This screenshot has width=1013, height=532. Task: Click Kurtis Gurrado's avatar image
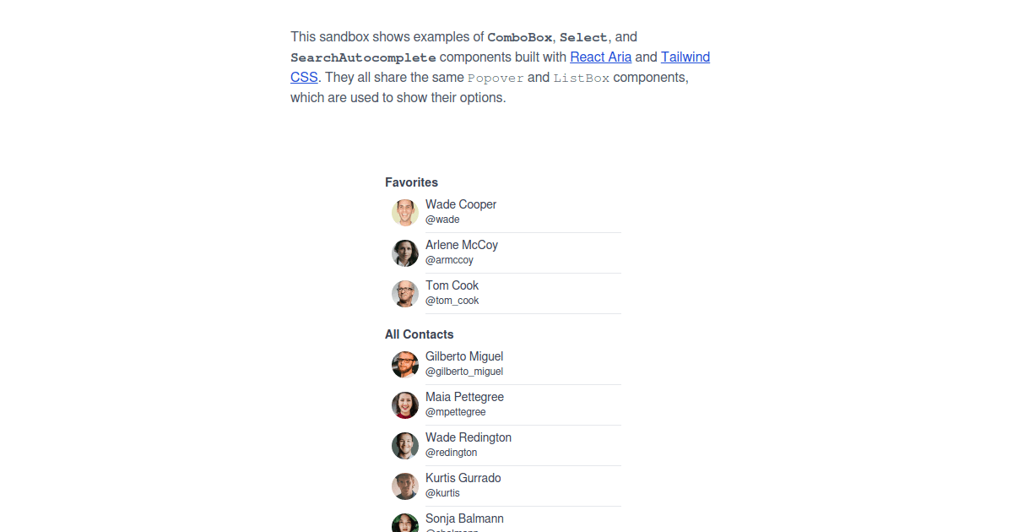point(405,486)
